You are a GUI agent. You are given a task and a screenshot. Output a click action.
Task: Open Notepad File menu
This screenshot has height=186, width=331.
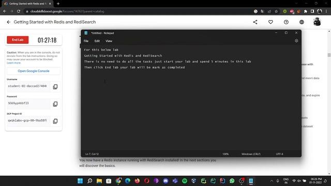(x=86, y=41)
